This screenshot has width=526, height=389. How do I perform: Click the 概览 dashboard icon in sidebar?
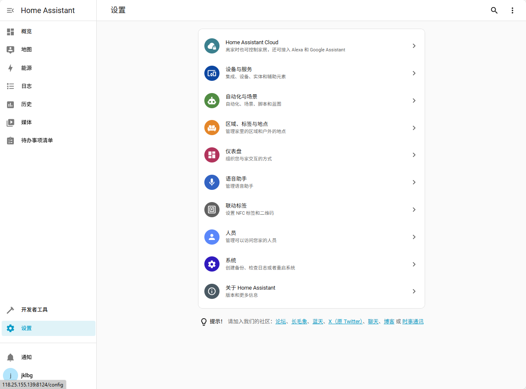[x=11, y=32]
